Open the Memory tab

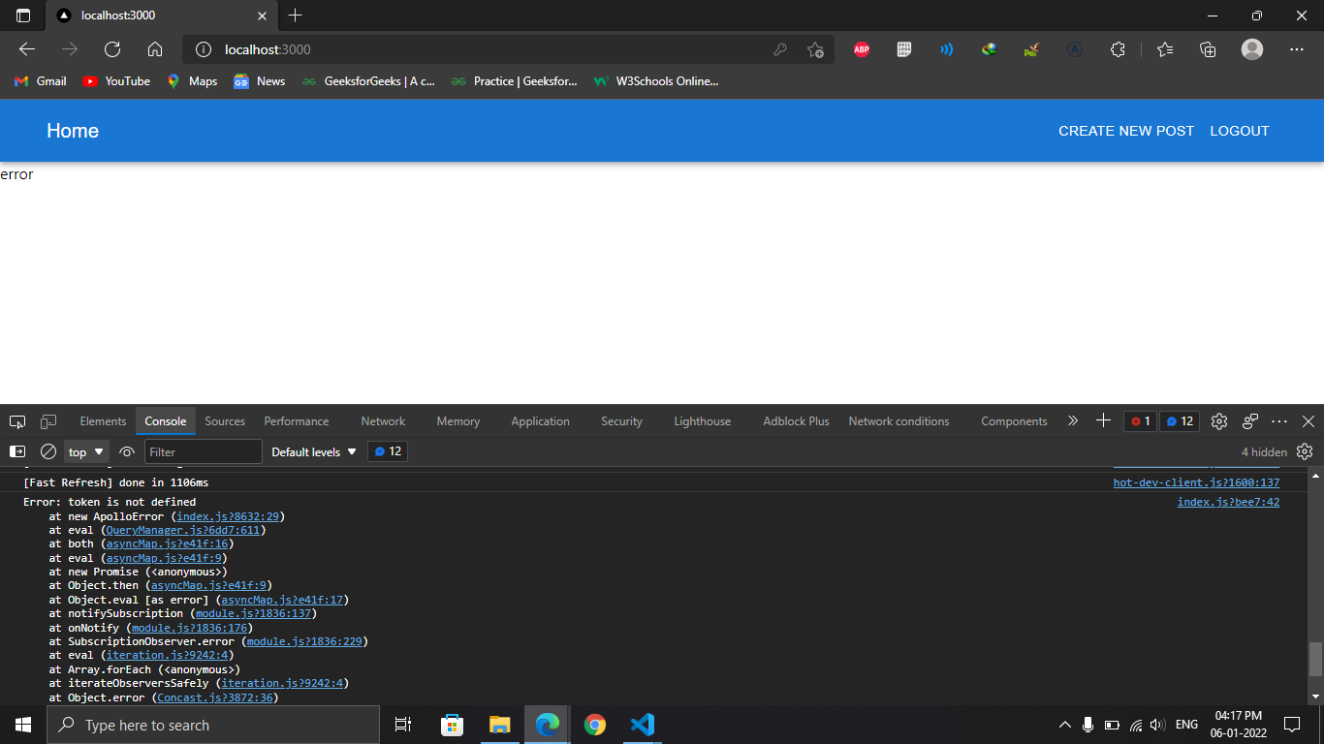(458, 421)
